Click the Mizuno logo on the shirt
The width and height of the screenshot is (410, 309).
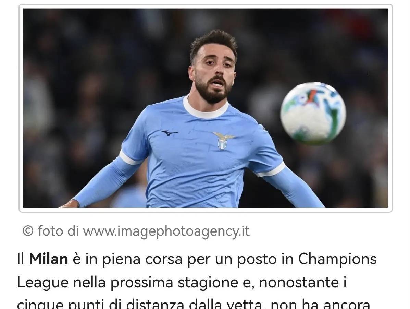(x=170, y=133)
